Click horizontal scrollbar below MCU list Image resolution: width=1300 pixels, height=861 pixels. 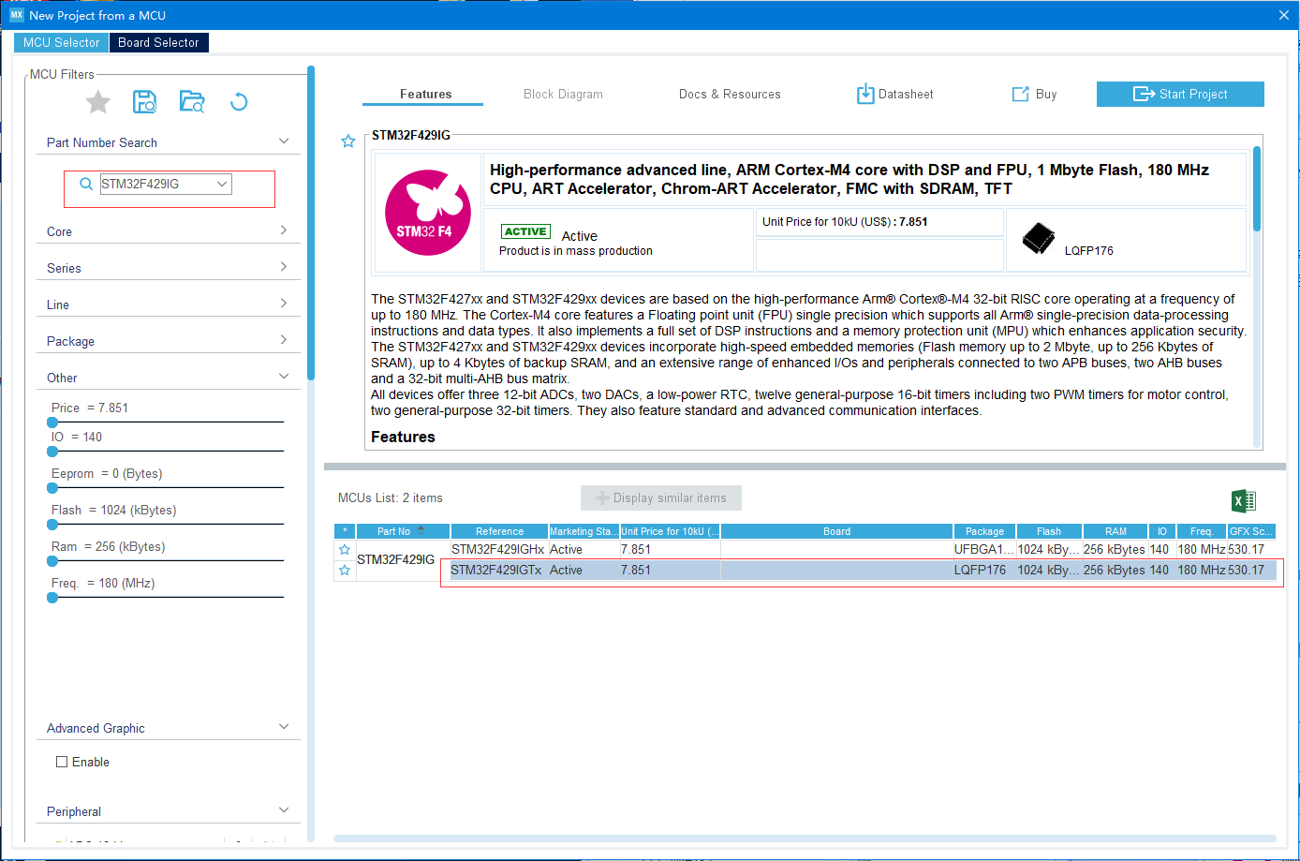point(805,839)
